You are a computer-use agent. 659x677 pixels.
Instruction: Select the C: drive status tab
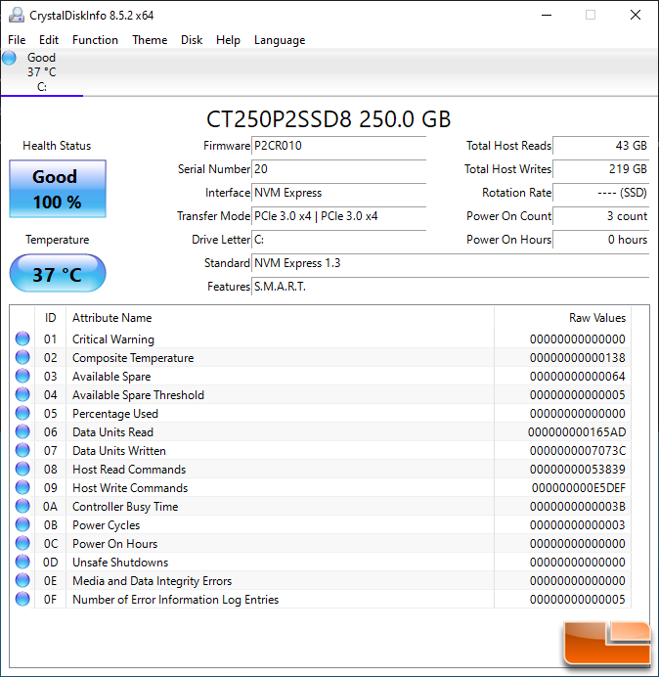41,72
